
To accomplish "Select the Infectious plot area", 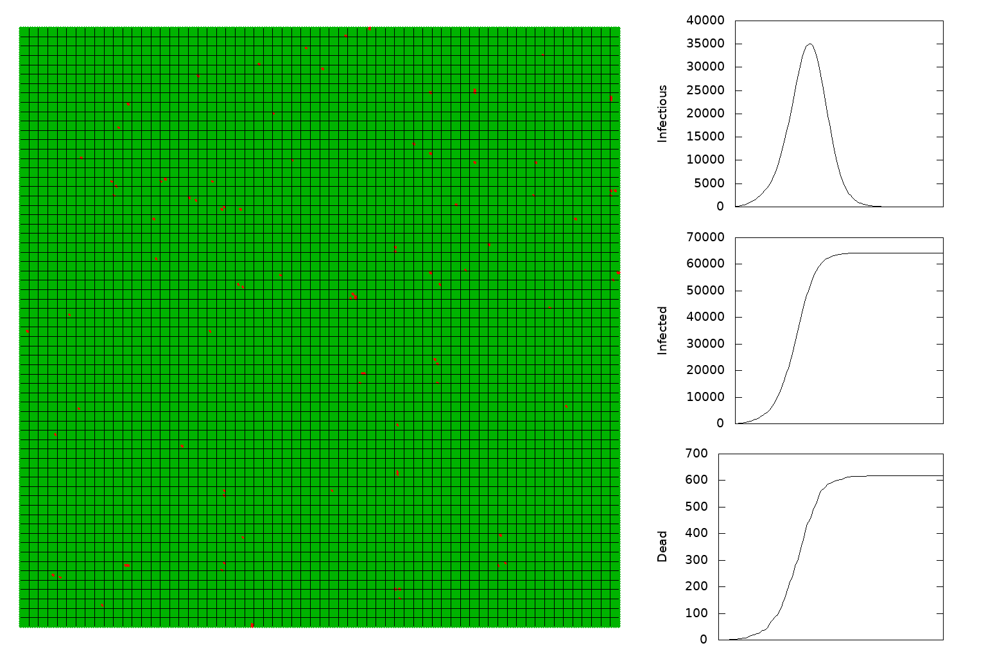I will pos(839,114).
